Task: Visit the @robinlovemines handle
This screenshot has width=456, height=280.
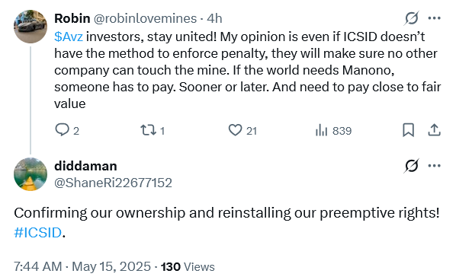Action: pos(145,18)
